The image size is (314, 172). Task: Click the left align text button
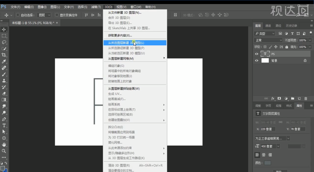coord(257,155)
